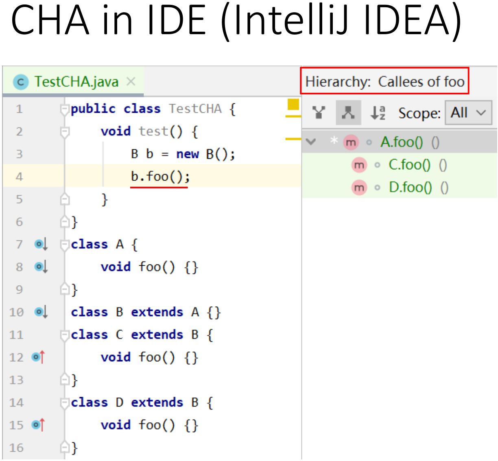The width and height of the screenshot is (498, 461).
Task: Click the class icon on TestCHA.java tab
Action: pyautogui.click(x=21, y=82)
